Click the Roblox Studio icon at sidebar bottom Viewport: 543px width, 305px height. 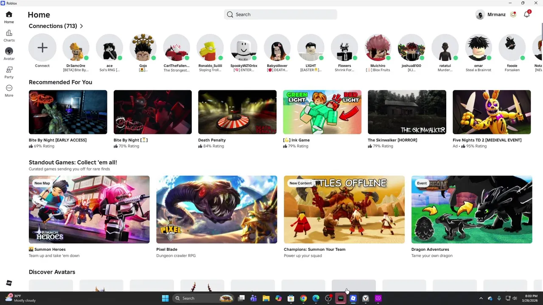point(9,283)
